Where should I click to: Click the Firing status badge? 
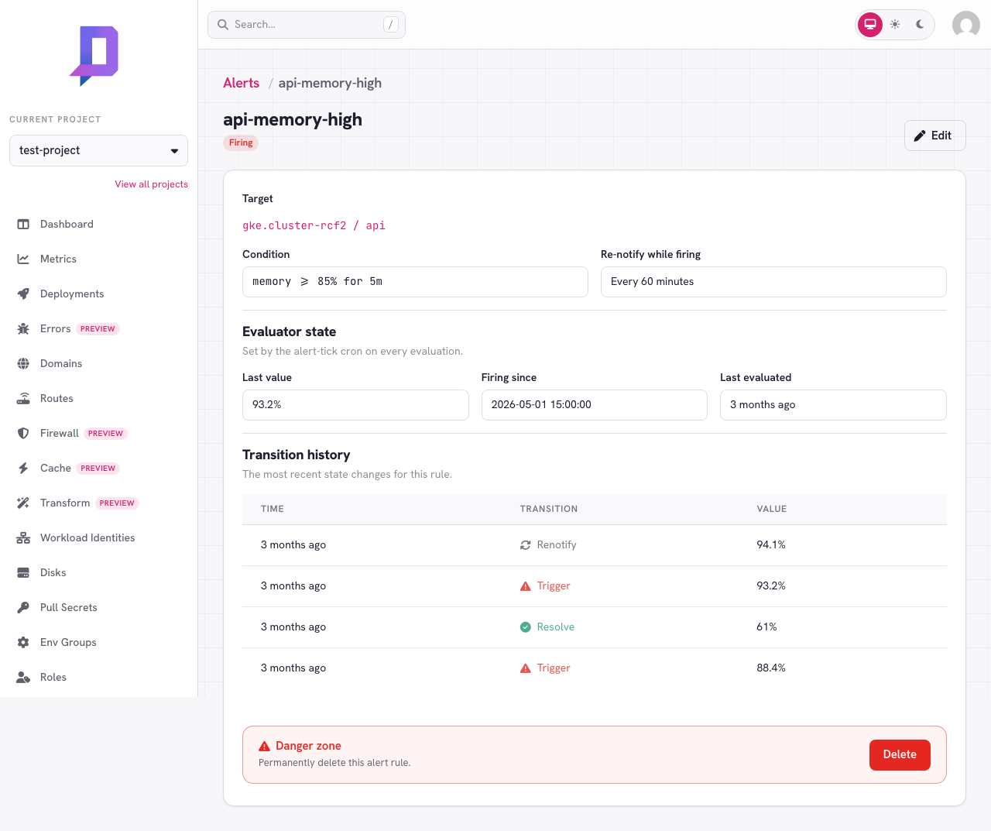click(241, 143)
